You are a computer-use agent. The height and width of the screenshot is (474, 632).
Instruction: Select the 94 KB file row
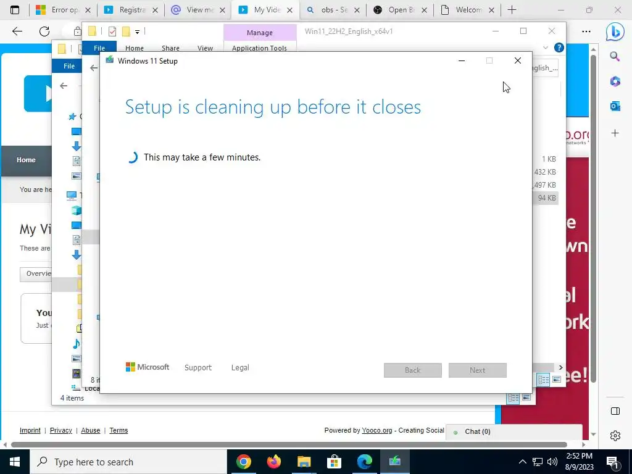546,198
